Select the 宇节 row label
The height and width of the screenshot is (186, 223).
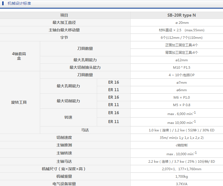64,37
